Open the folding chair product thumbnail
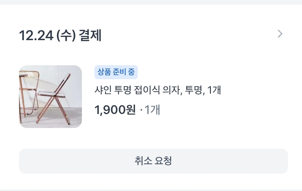 click(x=50, y=96)
